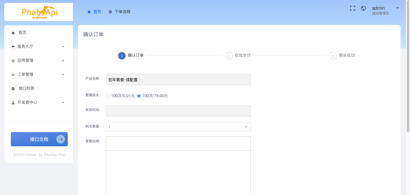
Task: Open the 购买数量 quantity dropdown
Action: pyautogui.click(x=178, y=127)
